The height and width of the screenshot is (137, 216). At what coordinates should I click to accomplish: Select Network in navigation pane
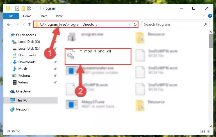click(x=22, y=109)
